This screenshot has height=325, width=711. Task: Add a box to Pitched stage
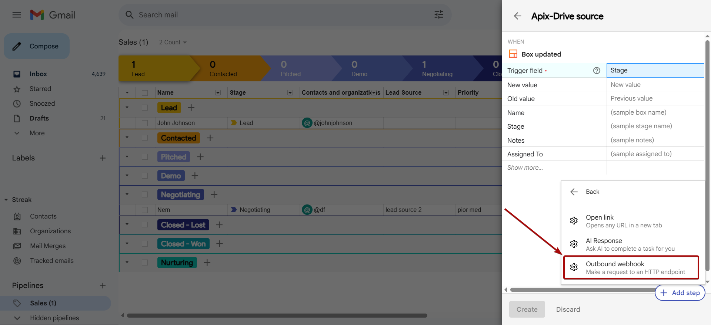[200, 157]
